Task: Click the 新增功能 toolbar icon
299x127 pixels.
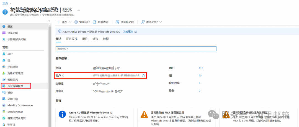Action: pos(95,22)
